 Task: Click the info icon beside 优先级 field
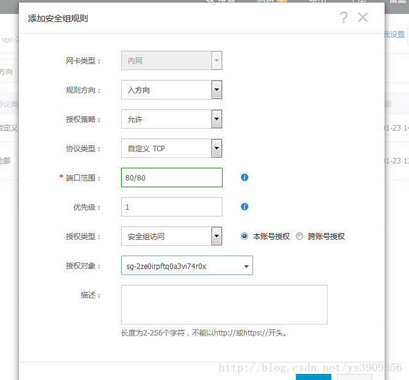tap(245, 207)
